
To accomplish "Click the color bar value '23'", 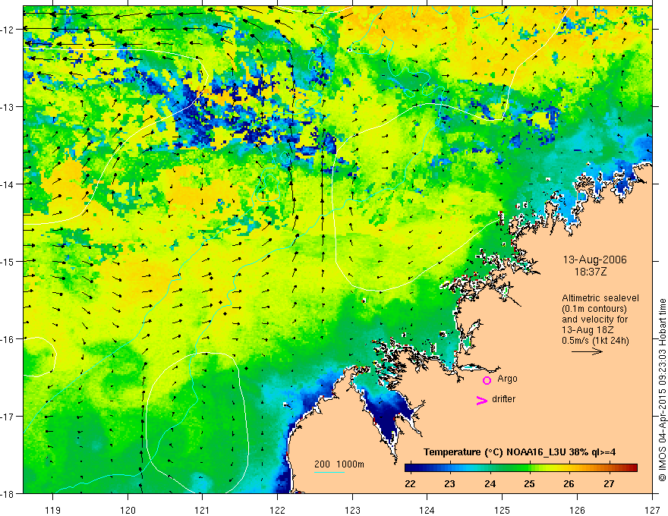I will tap(449, 483).
